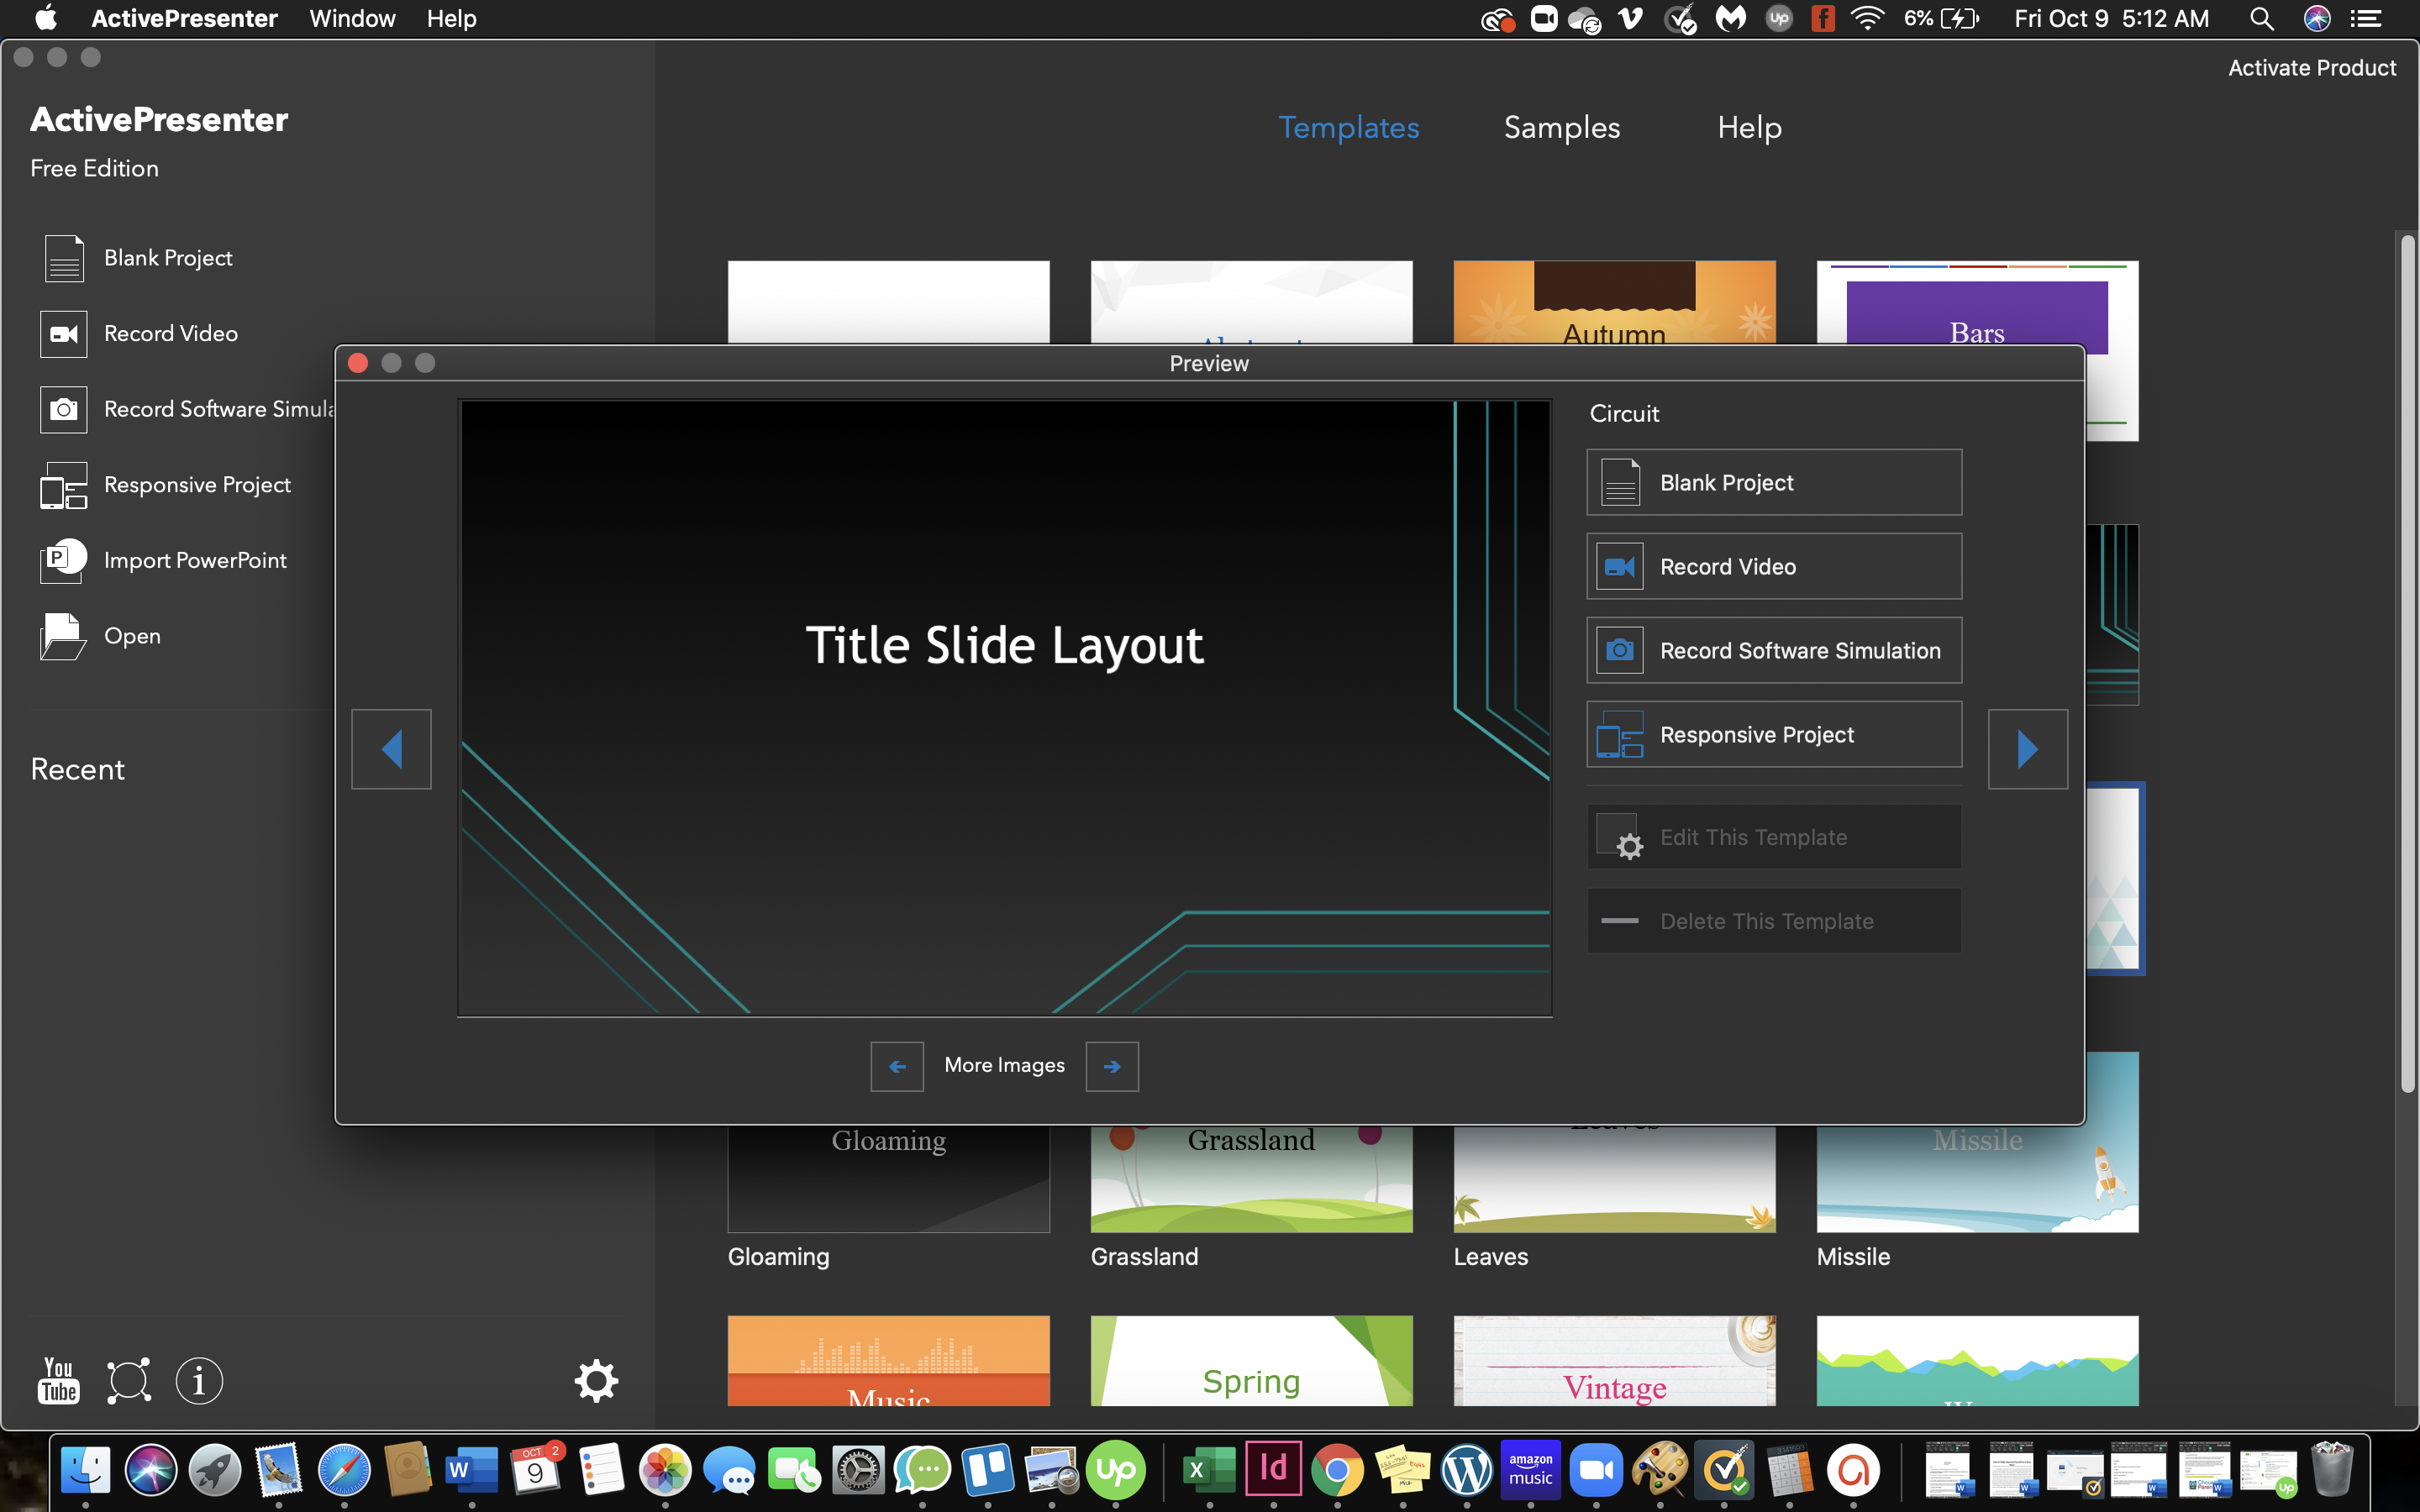The width and height of the screenshot is (2420, 1512).
Task: Click the community icon next to YouTube
Action: [x=129, y=1381]
